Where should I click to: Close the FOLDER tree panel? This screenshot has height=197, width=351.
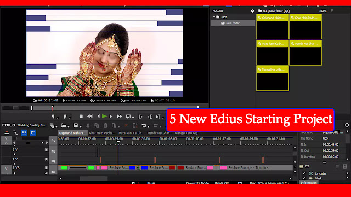252,11
